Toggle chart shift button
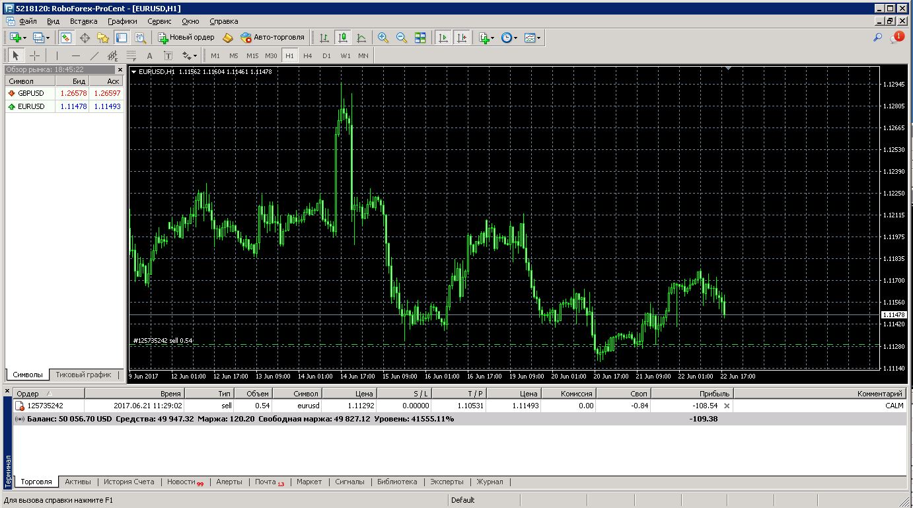 tap(462, 38)
